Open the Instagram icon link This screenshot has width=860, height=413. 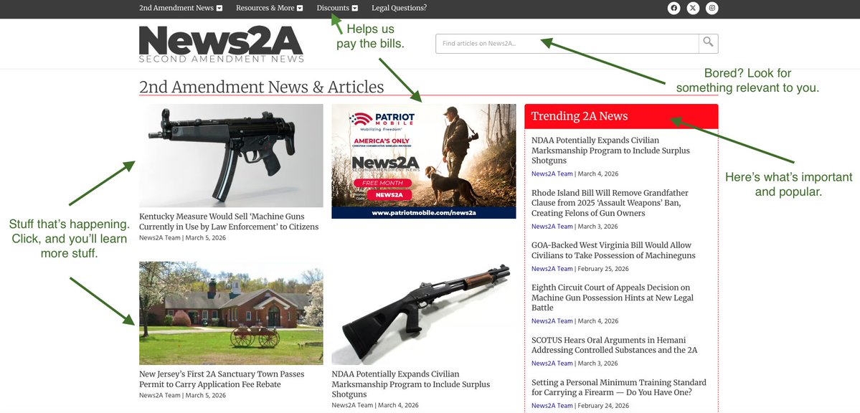(x=711, y=8)
